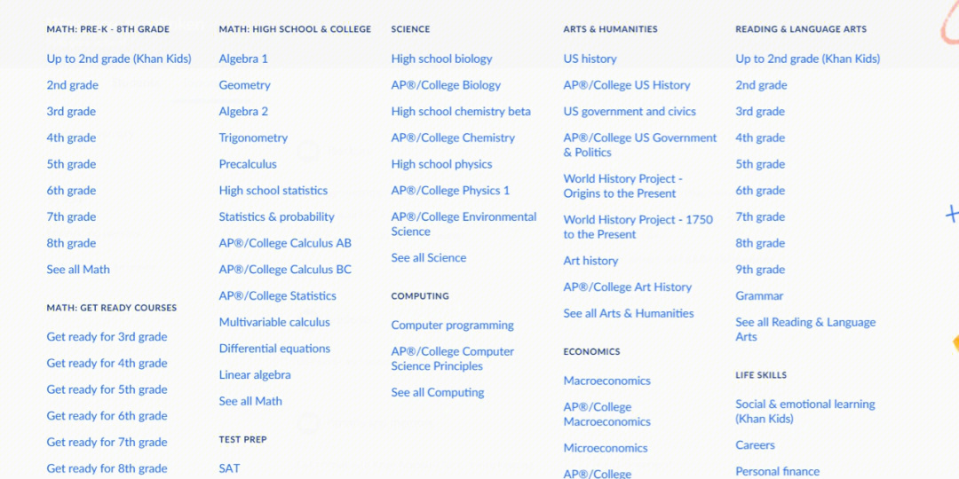Open AP/College Macroeconomics
Image resolution: width=959 pixels, height=479 pixels.
click(607, 414)
